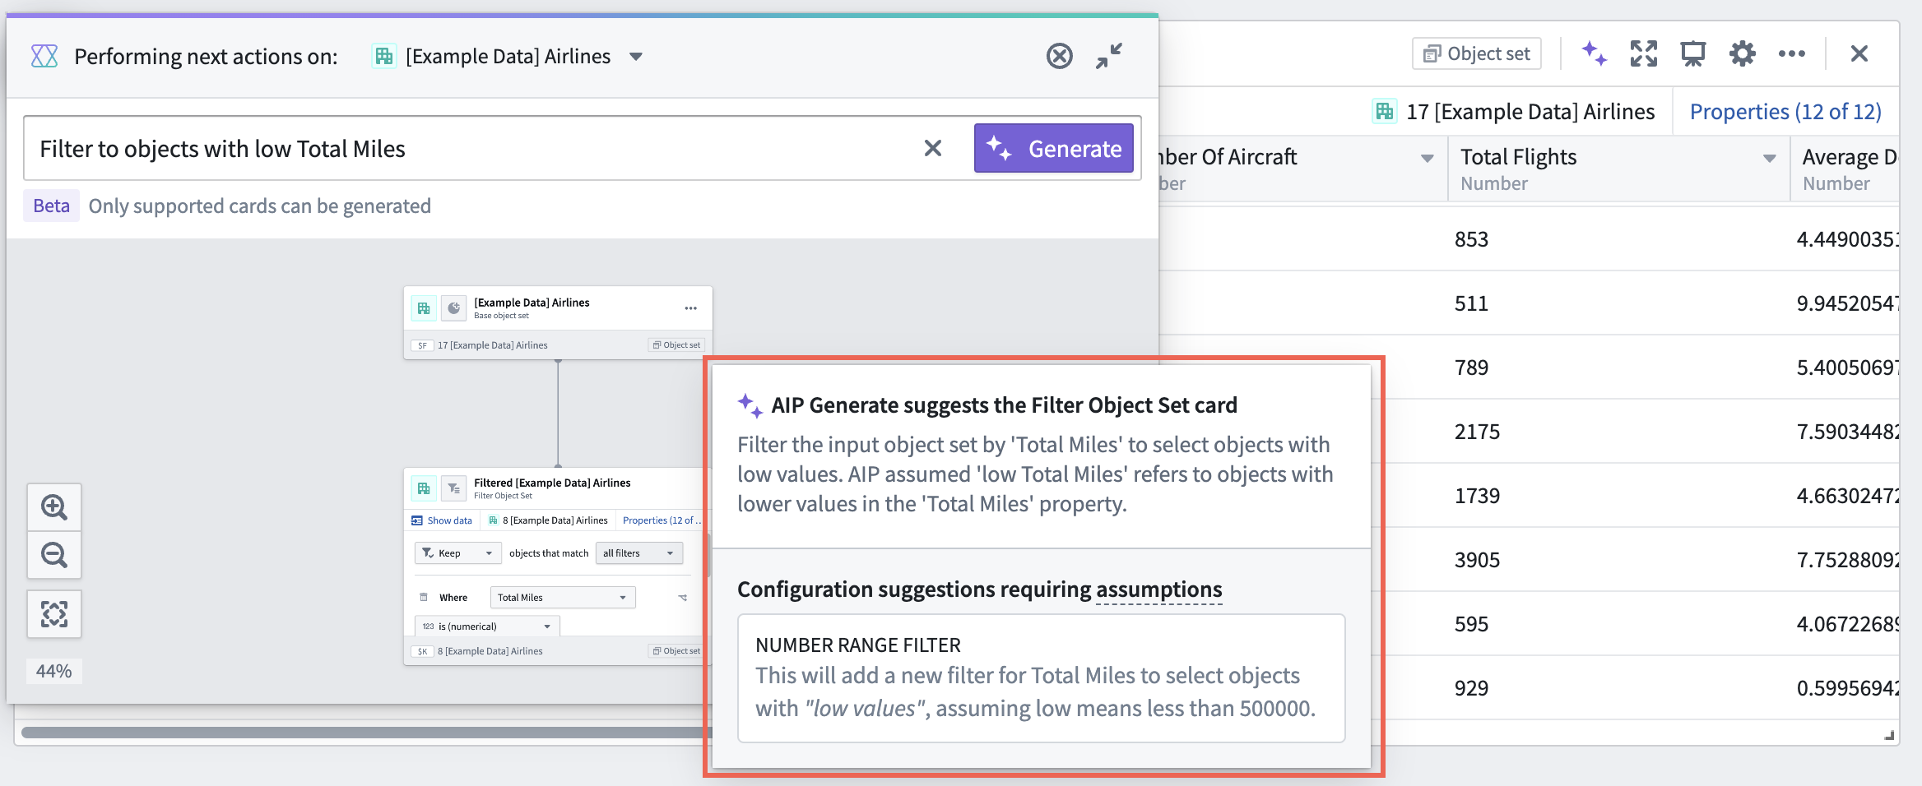Open the Keep dropdown
1922x786 pixels.
(x=457, y=553)
